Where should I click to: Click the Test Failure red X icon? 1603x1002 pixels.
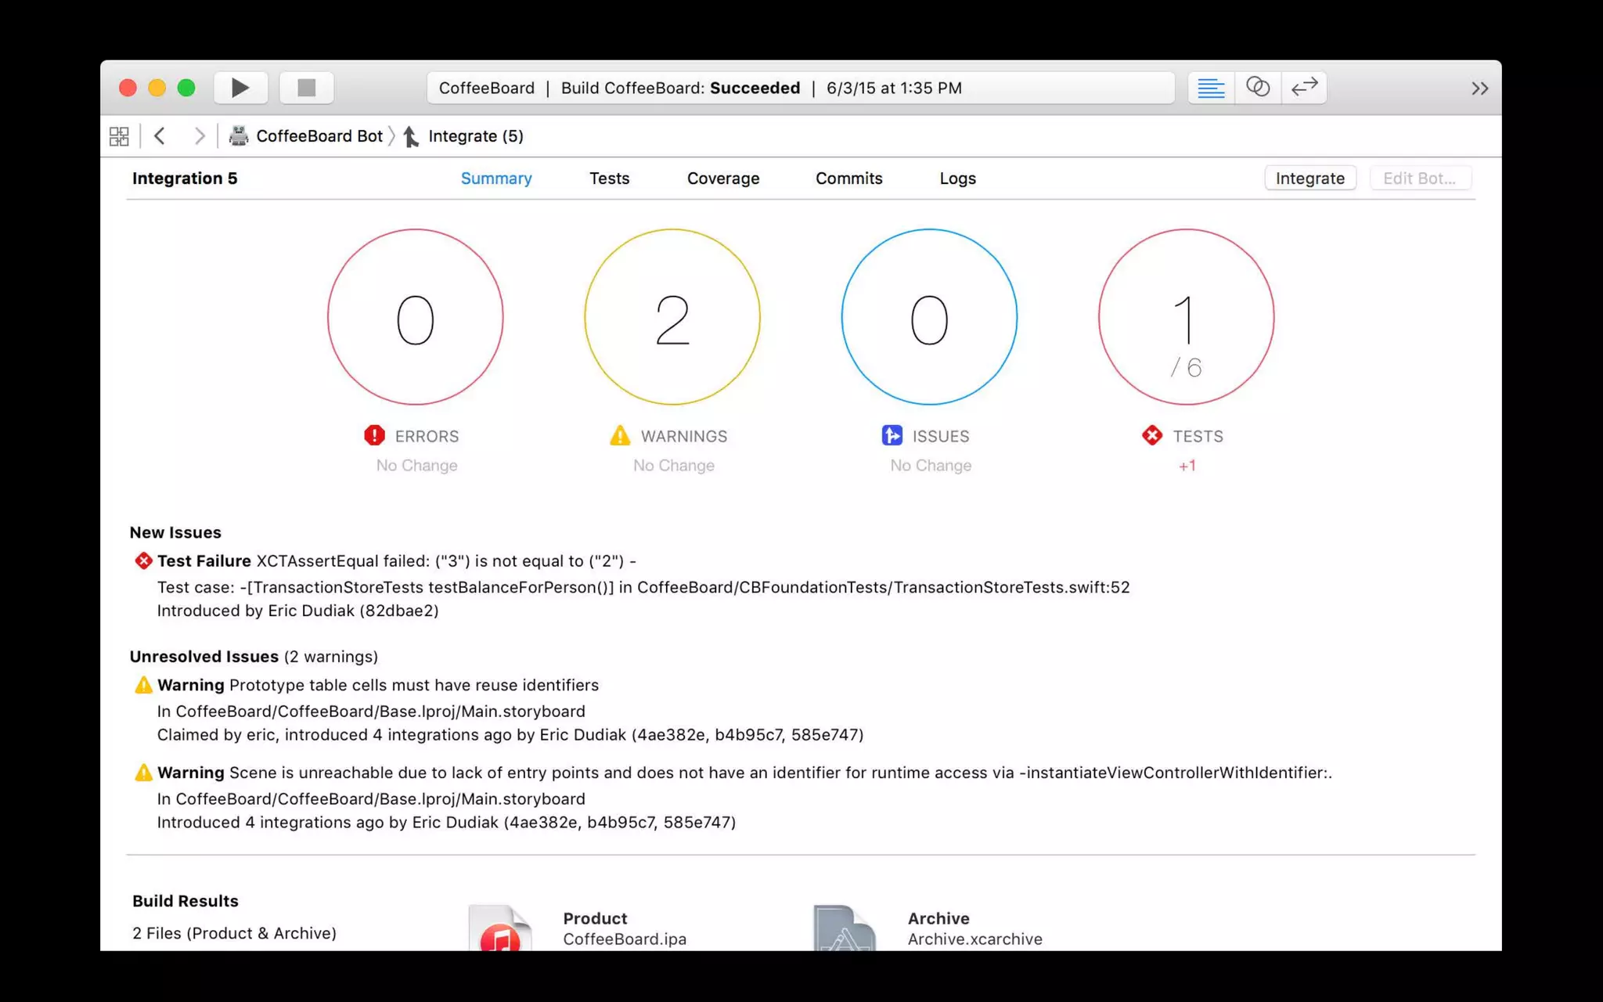pyautogui.click(x=143, y=560)
